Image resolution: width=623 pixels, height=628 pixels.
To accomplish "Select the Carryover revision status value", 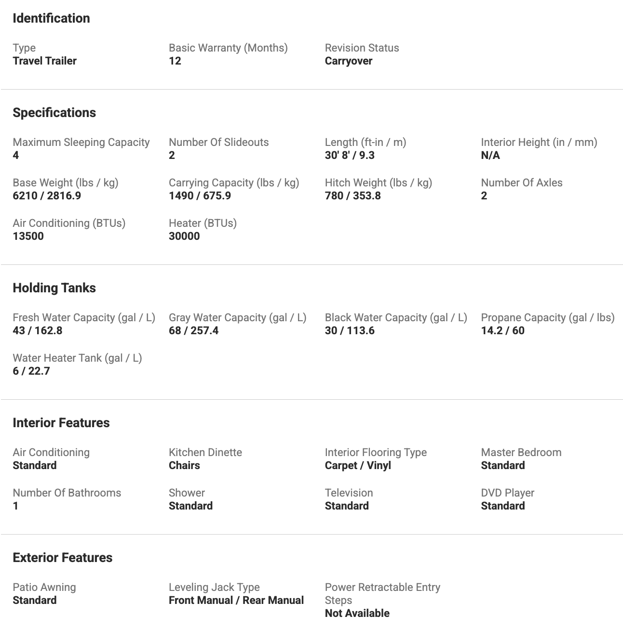I will [349, 61].
